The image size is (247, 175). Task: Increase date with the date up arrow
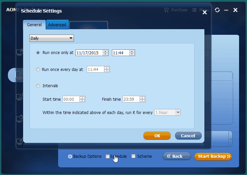pos(105,51)
